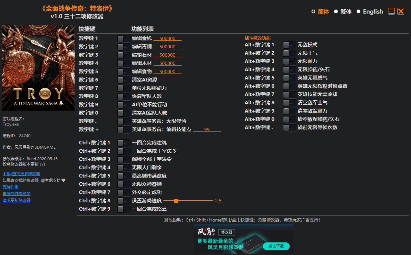Toggle 外交必定成功 diplomacy success
This screenshot has width=411, height=255.
pyautogui.click(x=123, y=192)
